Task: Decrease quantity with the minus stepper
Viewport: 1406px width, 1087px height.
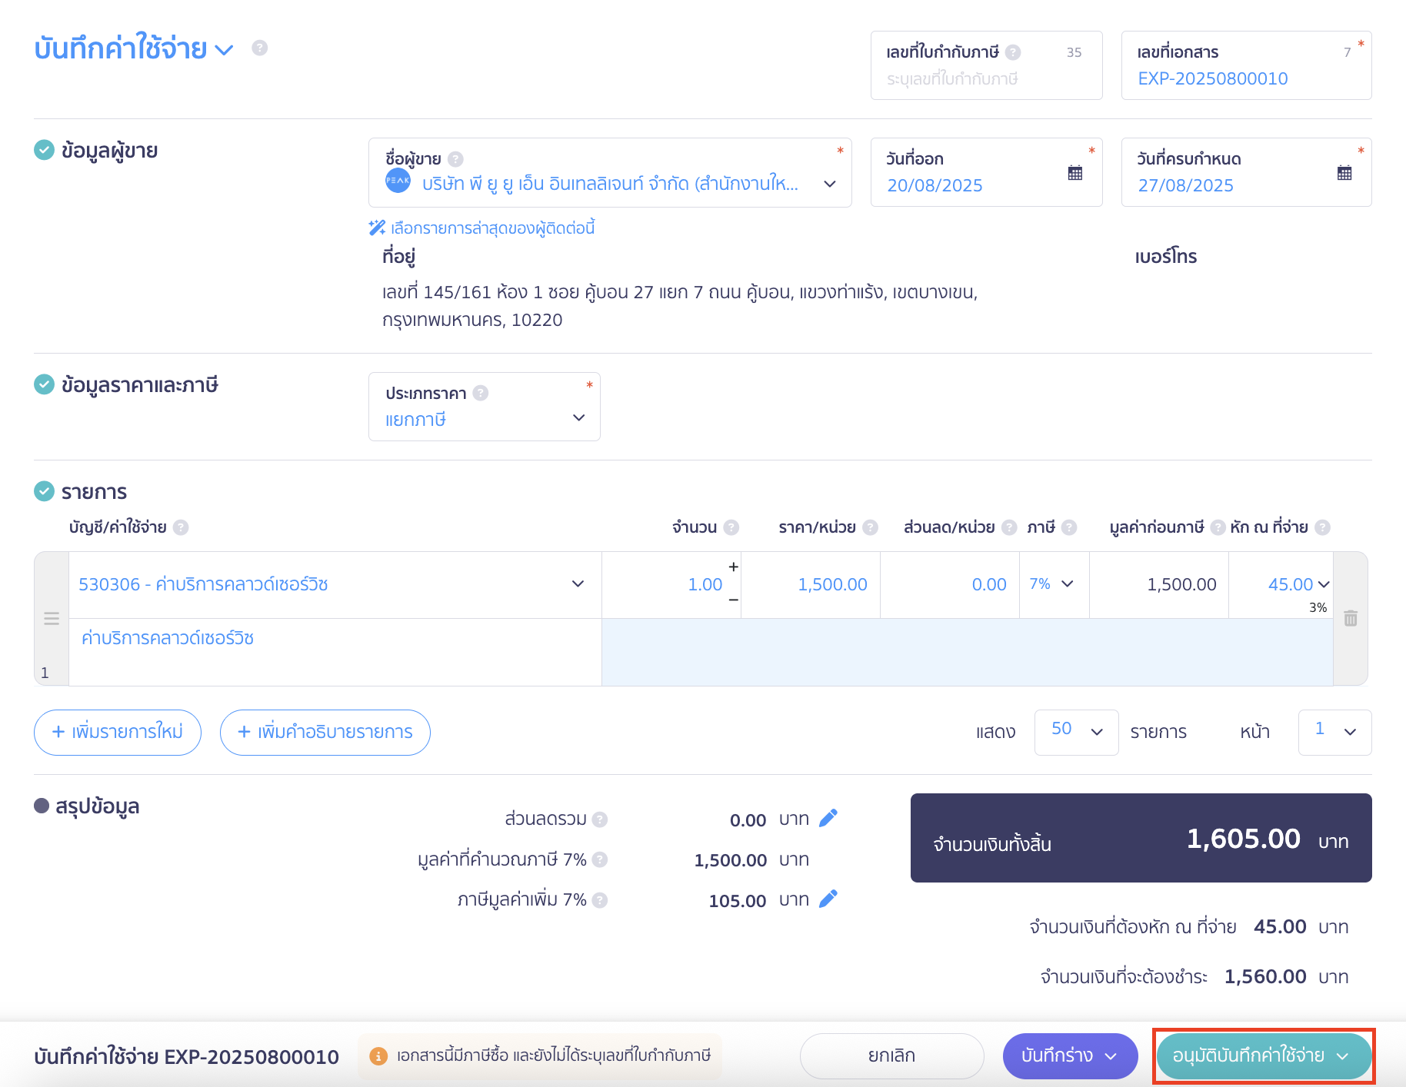Action: (733, 600)
